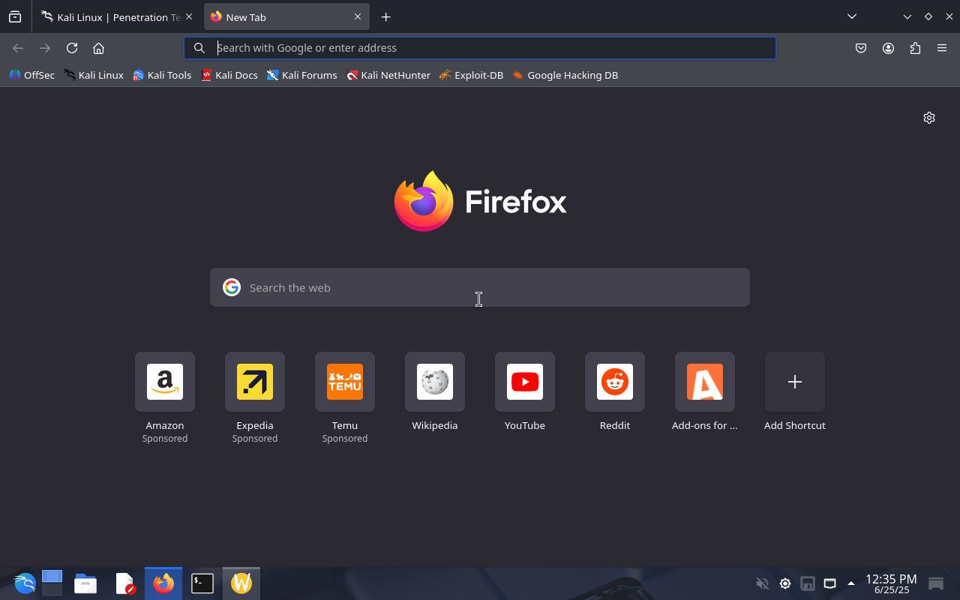This screenshot has height=600, width=960.
Task: Open the Exploit-DB bookmark
Action: [x=471, y=75]
